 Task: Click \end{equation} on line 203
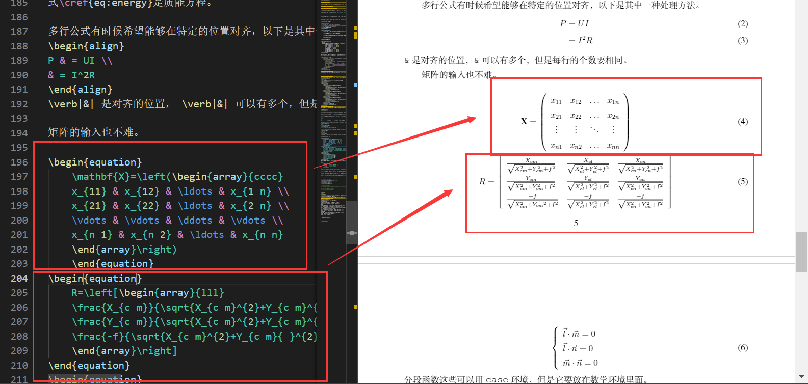113,263
